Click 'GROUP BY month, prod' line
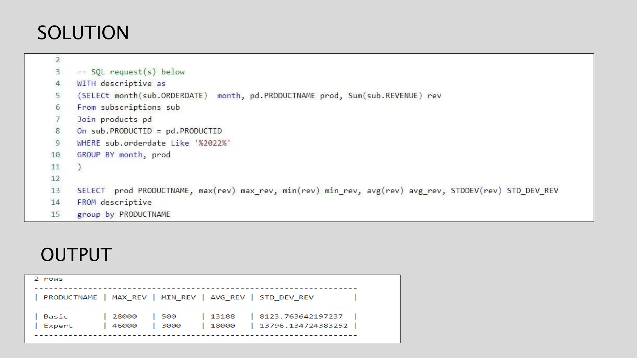 124,155
